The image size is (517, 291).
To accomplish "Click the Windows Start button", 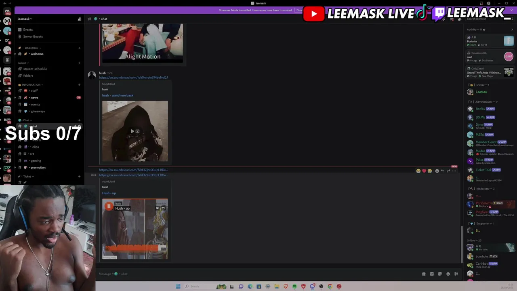I will click(178, 287).
